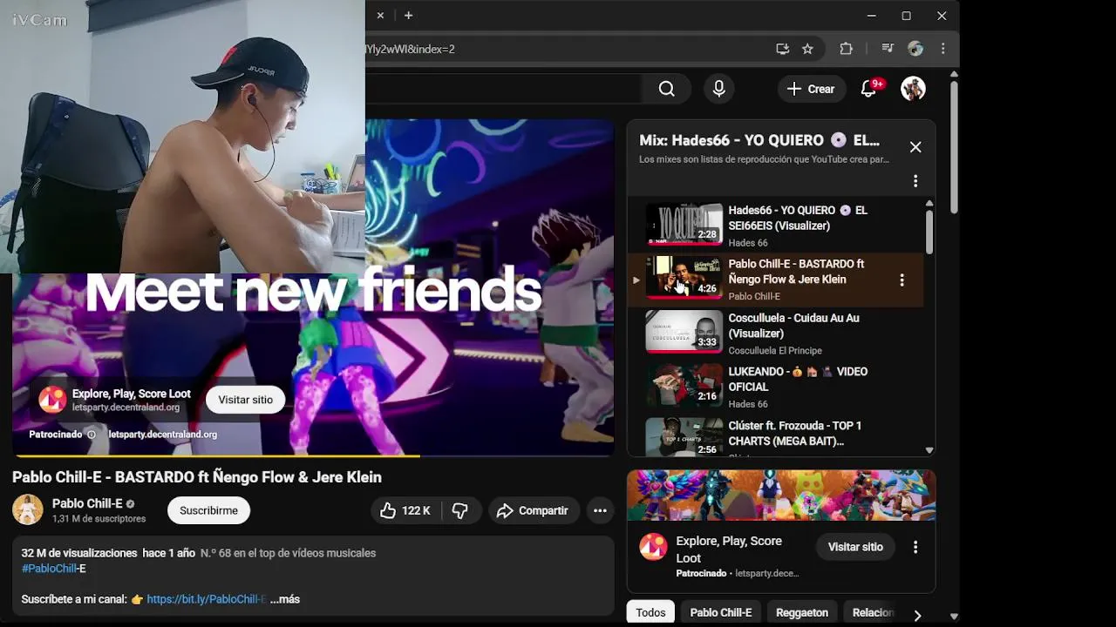The height and width of the screenshot is (627, 1116).
Task: Open #PabloChill-E hashtag link
Action: point(53,569)
